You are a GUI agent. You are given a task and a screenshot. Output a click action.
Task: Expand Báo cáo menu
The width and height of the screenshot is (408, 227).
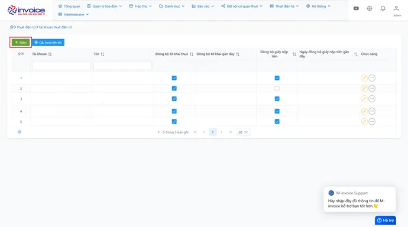[203, 6]
